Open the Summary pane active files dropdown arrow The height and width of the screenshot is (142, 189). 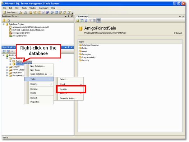point(180,17)
